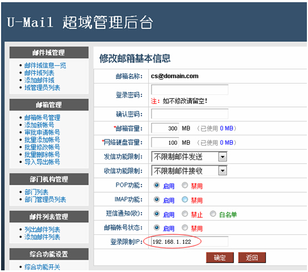
Task: Open 部门管理员列表 link
Action: pos(45,199)
